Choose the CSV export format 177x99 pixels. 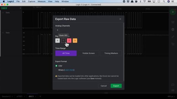click(56, 66)
